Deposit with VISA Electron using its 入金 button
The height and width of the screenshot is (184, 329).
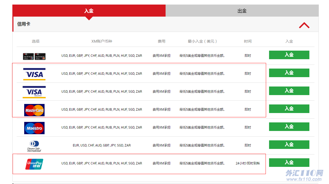289,91
